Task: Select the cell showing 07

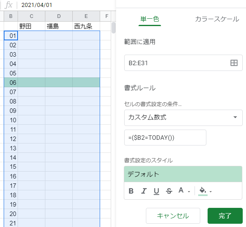Action: coord(11,92)
